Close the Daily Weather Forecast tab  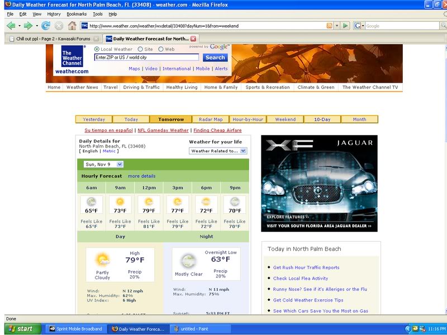(x=193, y=39)
